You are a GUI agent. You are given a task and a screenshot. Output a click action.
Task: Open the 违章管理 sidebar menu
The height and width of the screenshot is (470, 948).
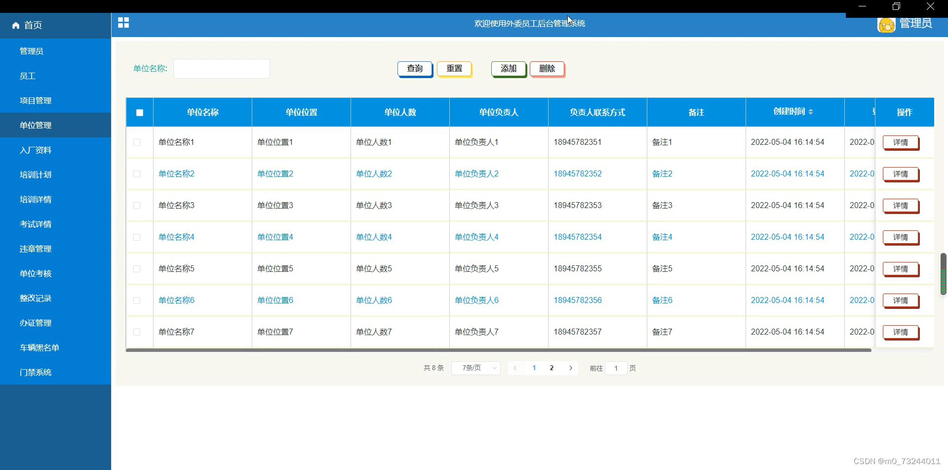pyautogui.click(x=55, y=249)
